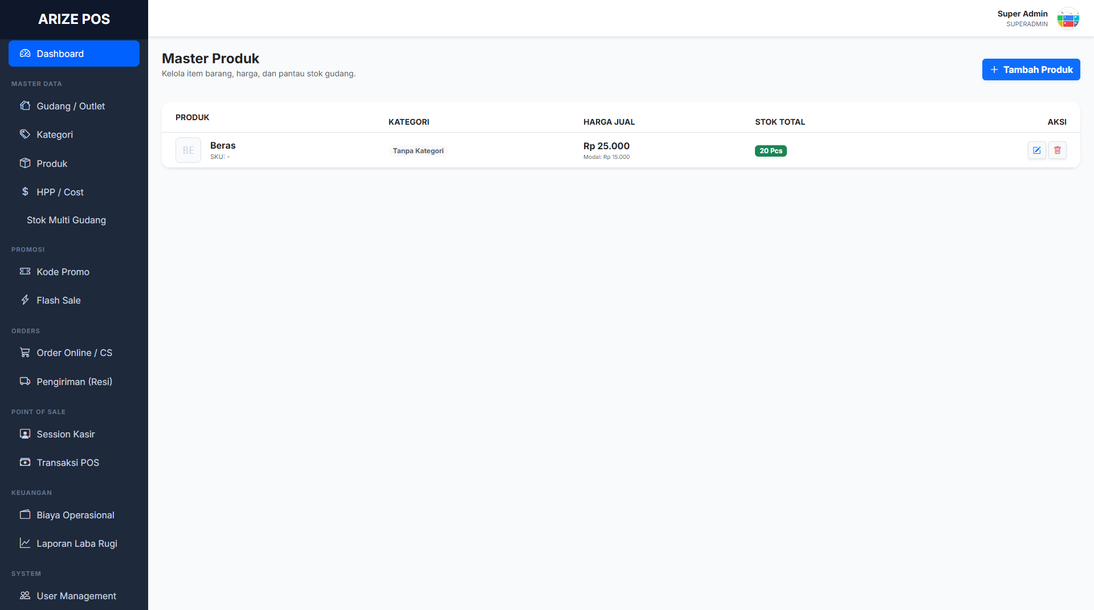This screenshot has height=610, width=1094.
Task: Click the Kategori tag icon in sidebar
Action: coord(25,134)
